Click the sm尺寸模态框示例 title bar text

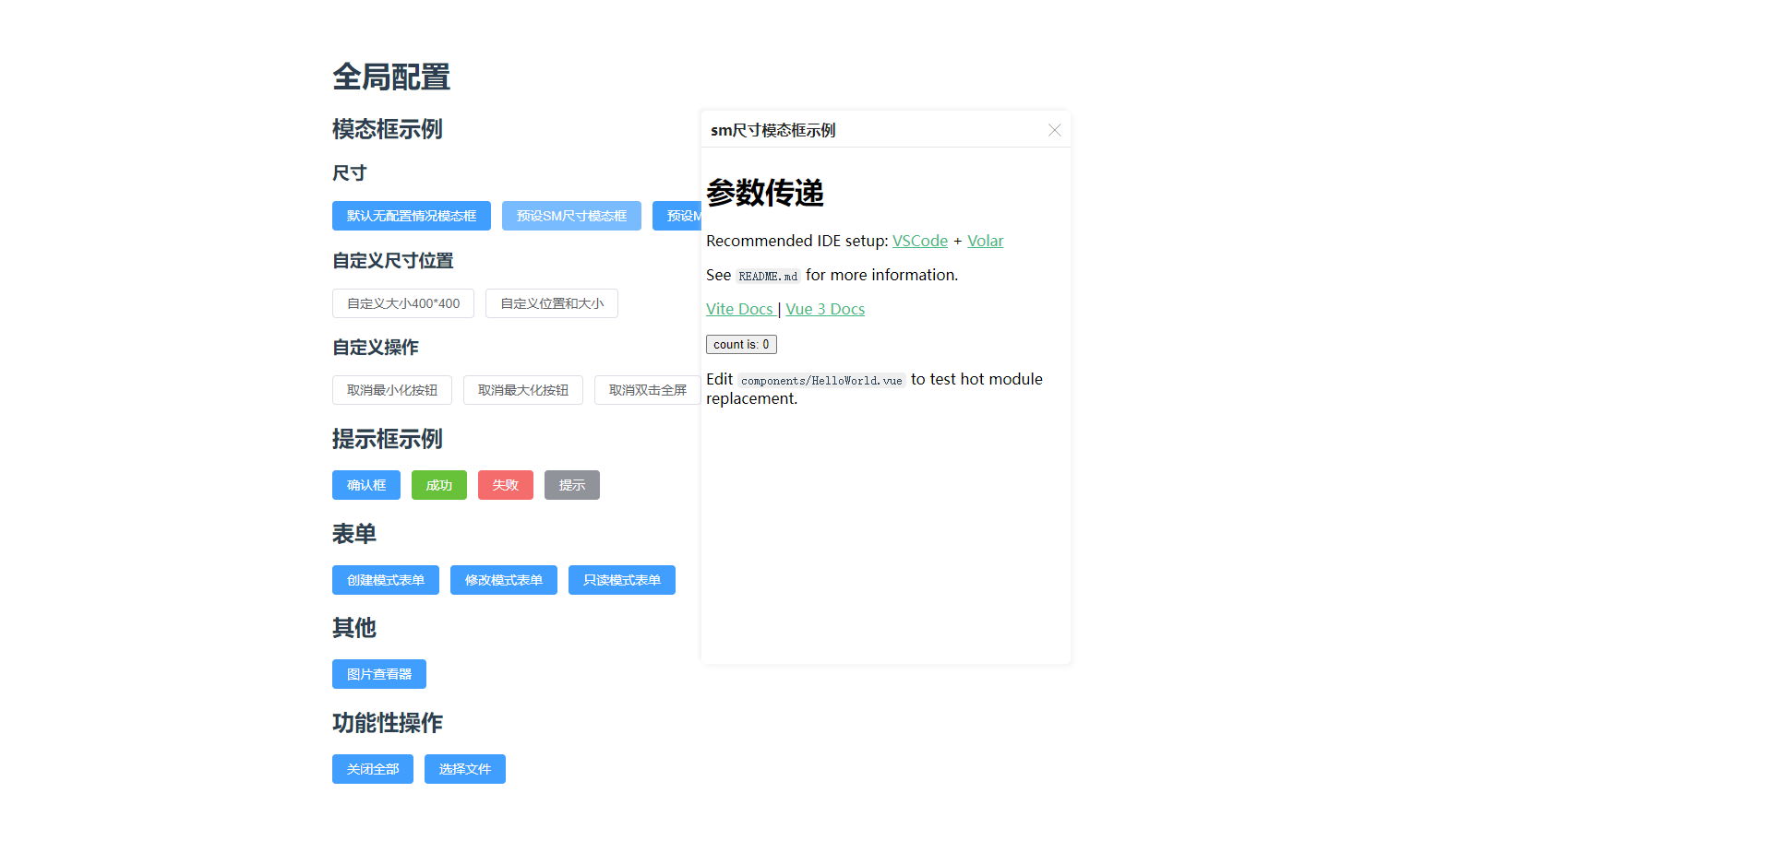(x=773, y=130)
